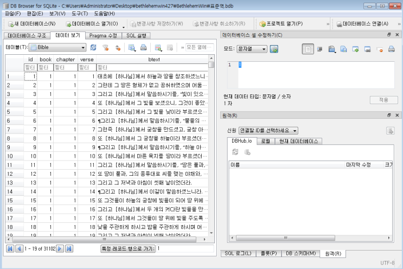
Task: Expand the overflow chevron after Open Project
Action: pos(328,24)
